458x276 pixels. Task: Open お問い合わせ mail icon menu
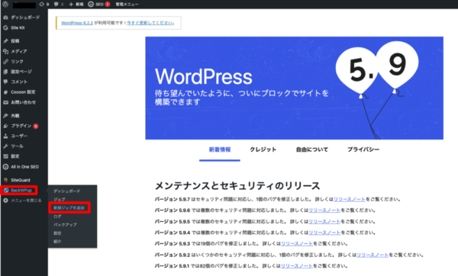24,102
